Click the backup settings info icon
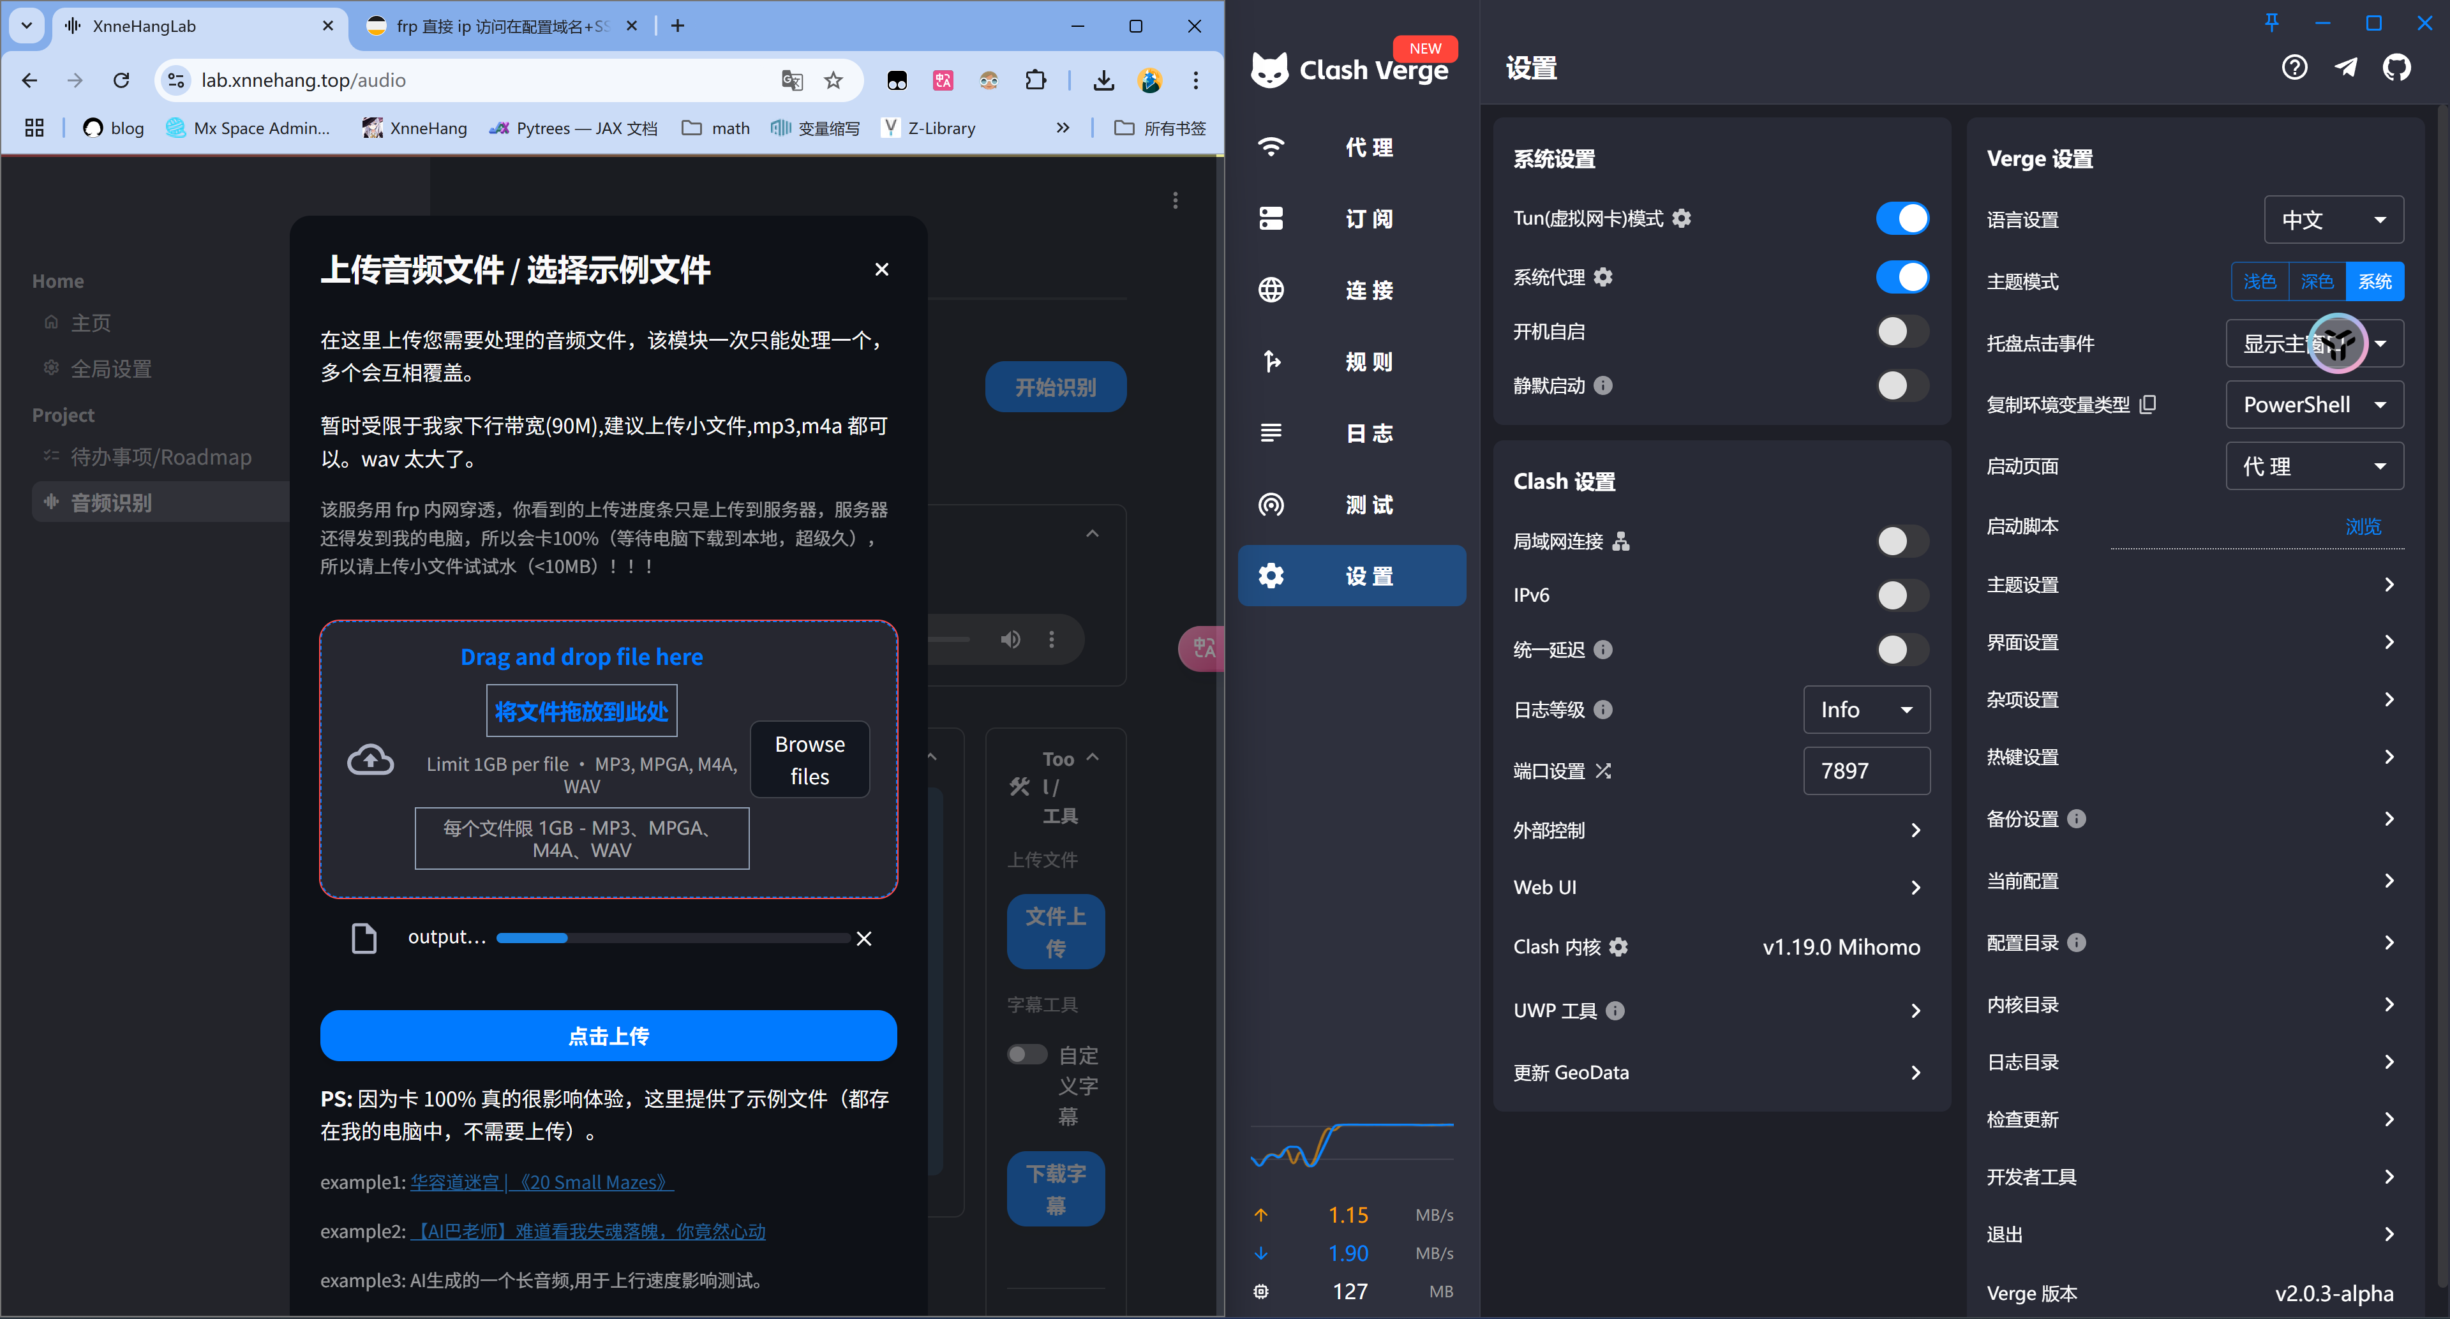This screenshot has width=2450, height=1319. [x=2077, y=819]
